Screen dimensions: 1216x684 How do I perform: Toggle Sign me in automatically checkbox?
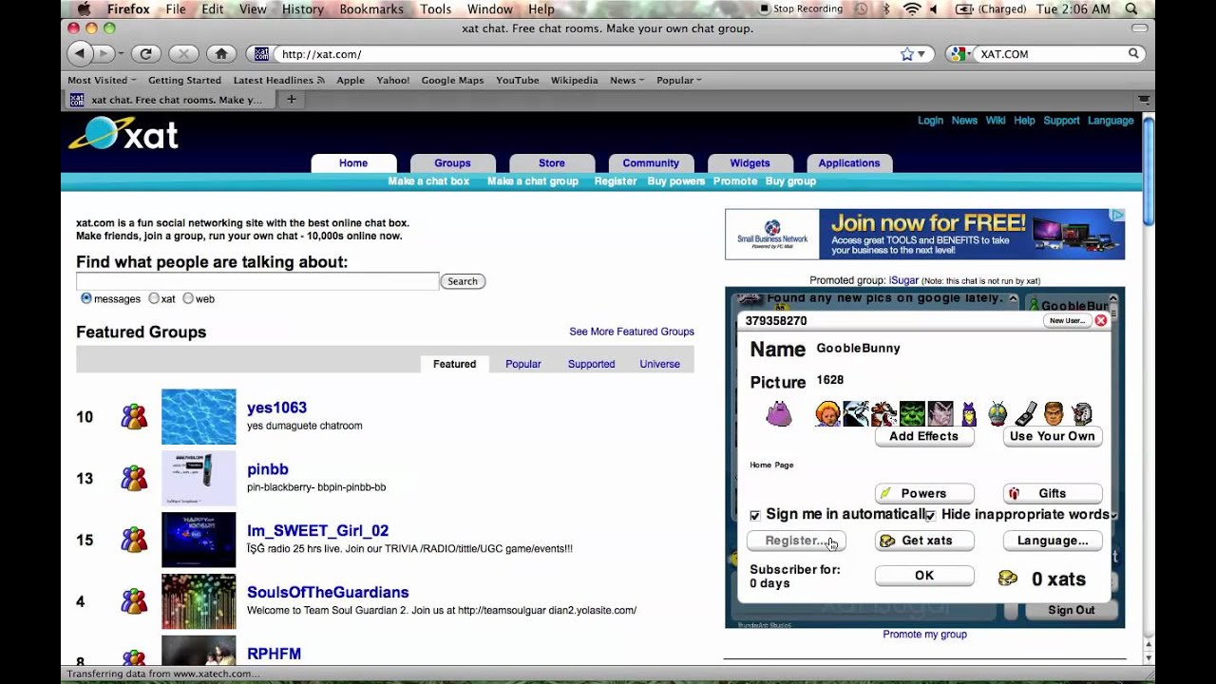point(755,515)
